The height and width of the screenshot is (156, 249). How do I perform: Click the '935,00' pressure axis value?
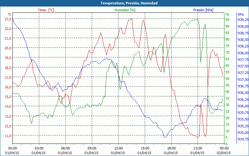point(243,132)
